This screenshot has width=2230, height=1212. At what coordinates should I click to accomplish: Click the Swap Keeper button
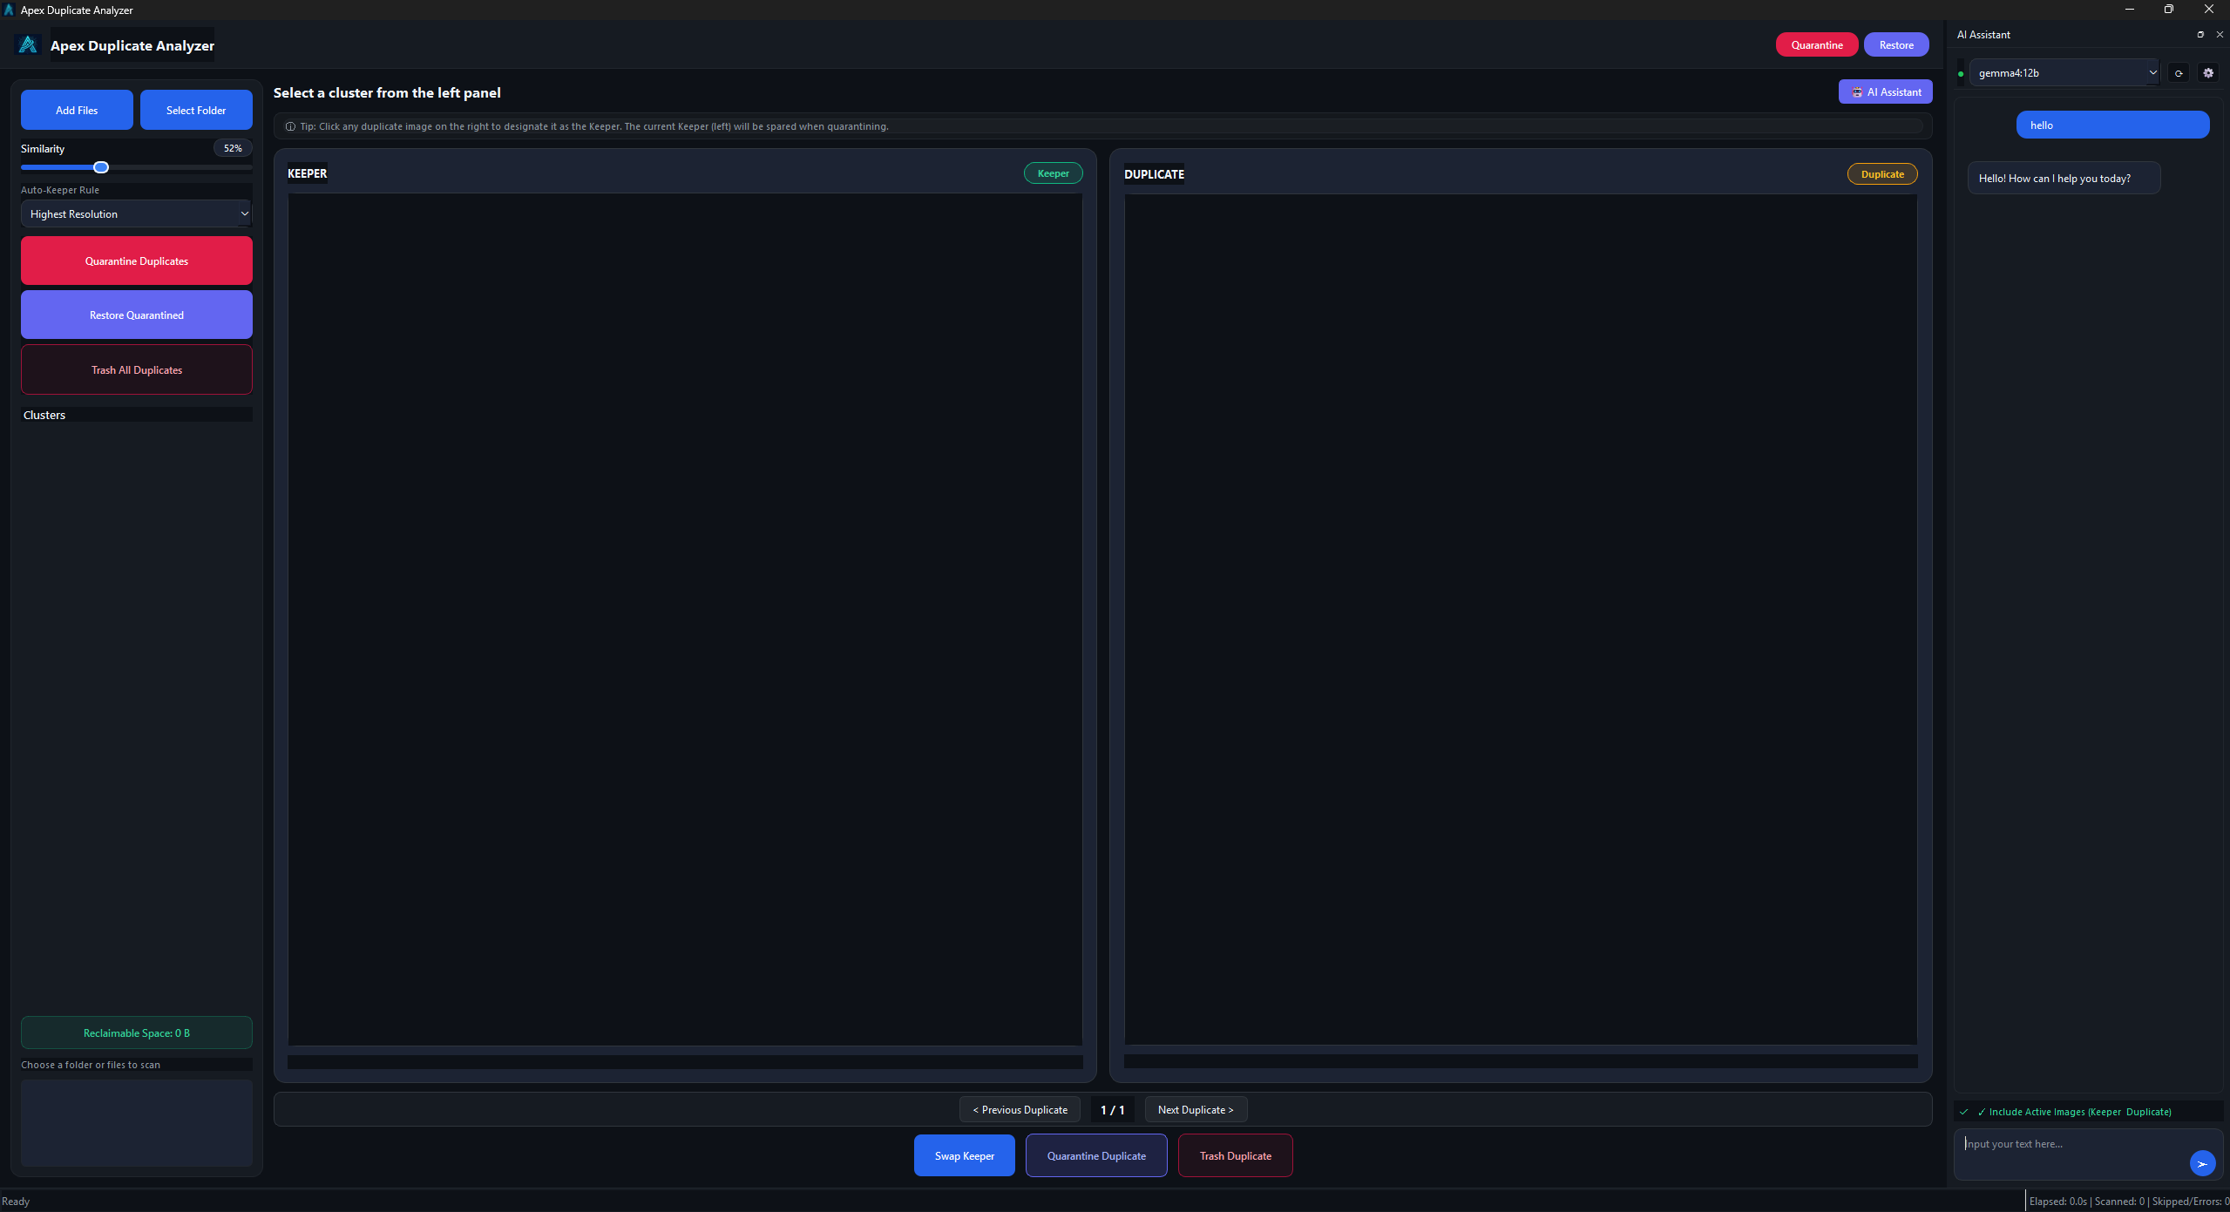click(964, 1155)
